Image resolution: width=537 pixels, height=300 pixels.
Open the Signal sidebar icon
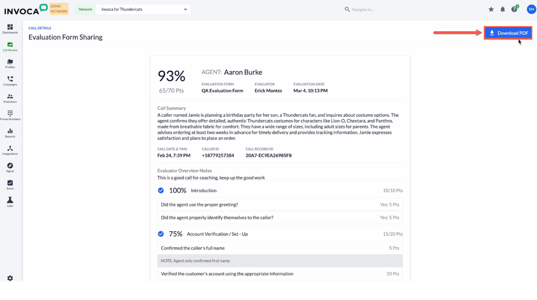10,167
